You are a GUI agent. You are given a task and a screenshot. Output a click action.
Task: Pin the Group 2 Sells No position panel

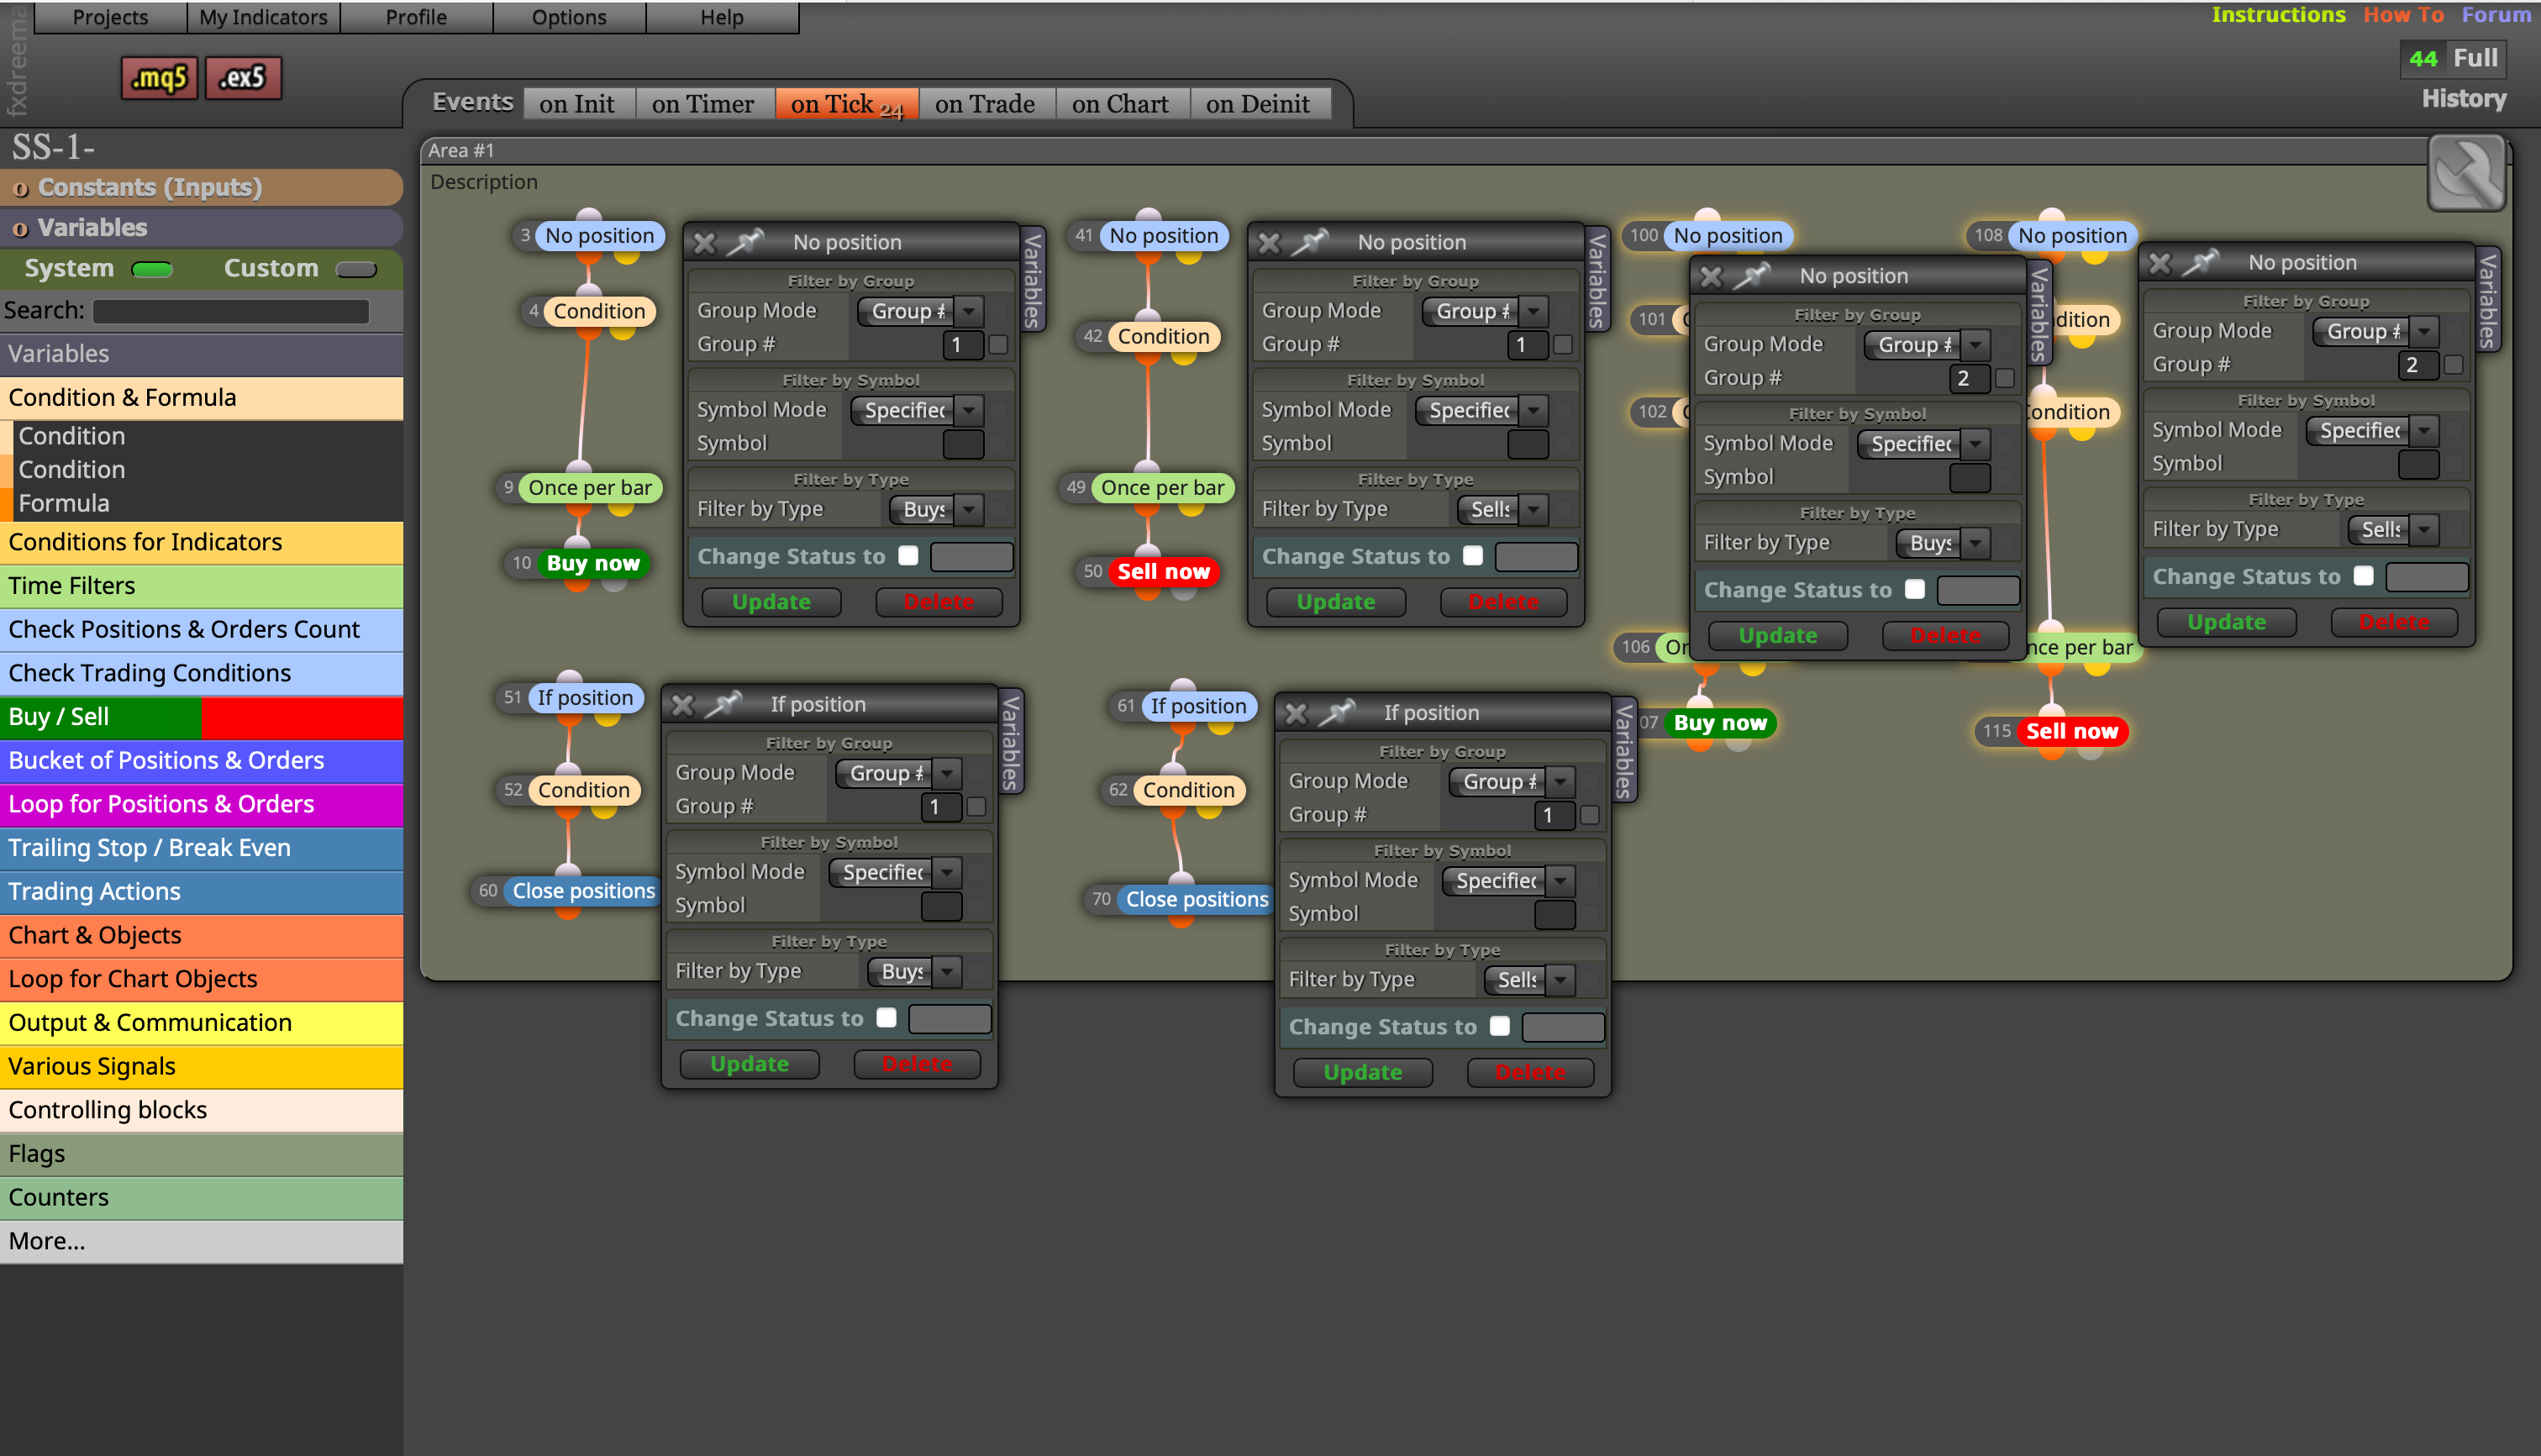coord(2202,262)
